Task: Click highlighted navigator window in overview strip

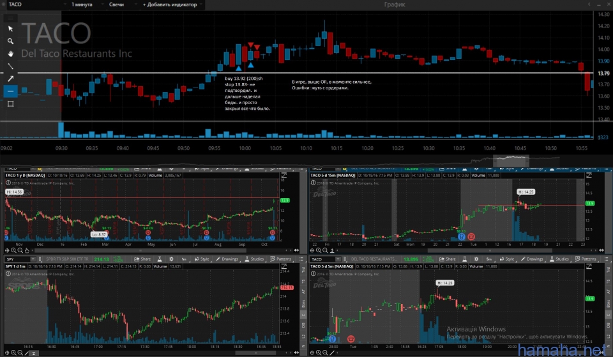Action: click(511, 160)
